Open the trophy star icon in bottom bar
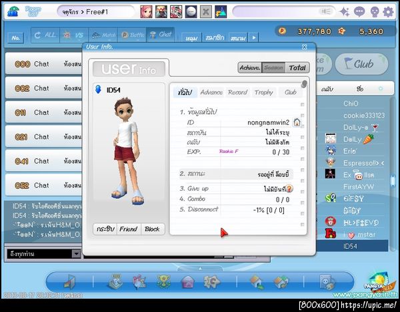 coord(163,282)
